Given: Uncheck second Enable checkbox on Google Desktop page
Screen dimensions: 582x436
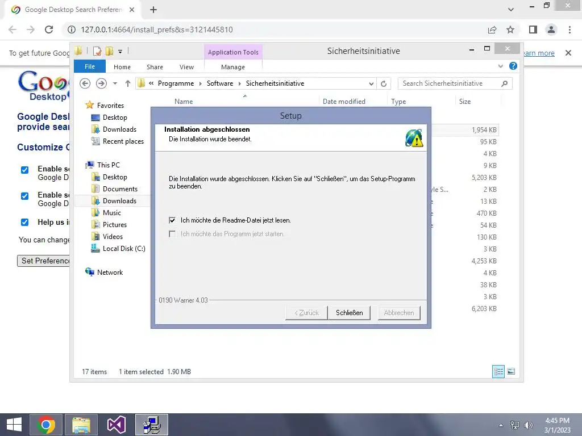Looking at the screenshot, I should [x=24, y=196].
